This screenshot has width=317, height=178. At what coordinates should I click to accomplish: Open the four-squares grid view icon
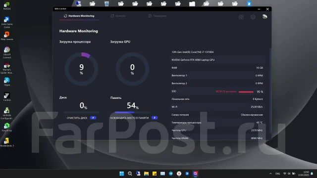coord(241,17)
